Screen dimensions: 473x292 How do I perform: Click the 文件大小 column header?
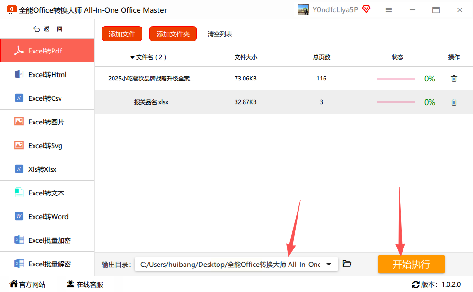(x=246, y=57)
